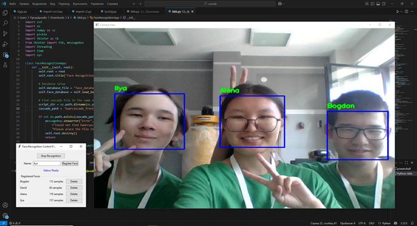The height and width of the screenshot is (226, 417).
Task: Delete the Bogdan registered face
Action: tap(74, 181)
